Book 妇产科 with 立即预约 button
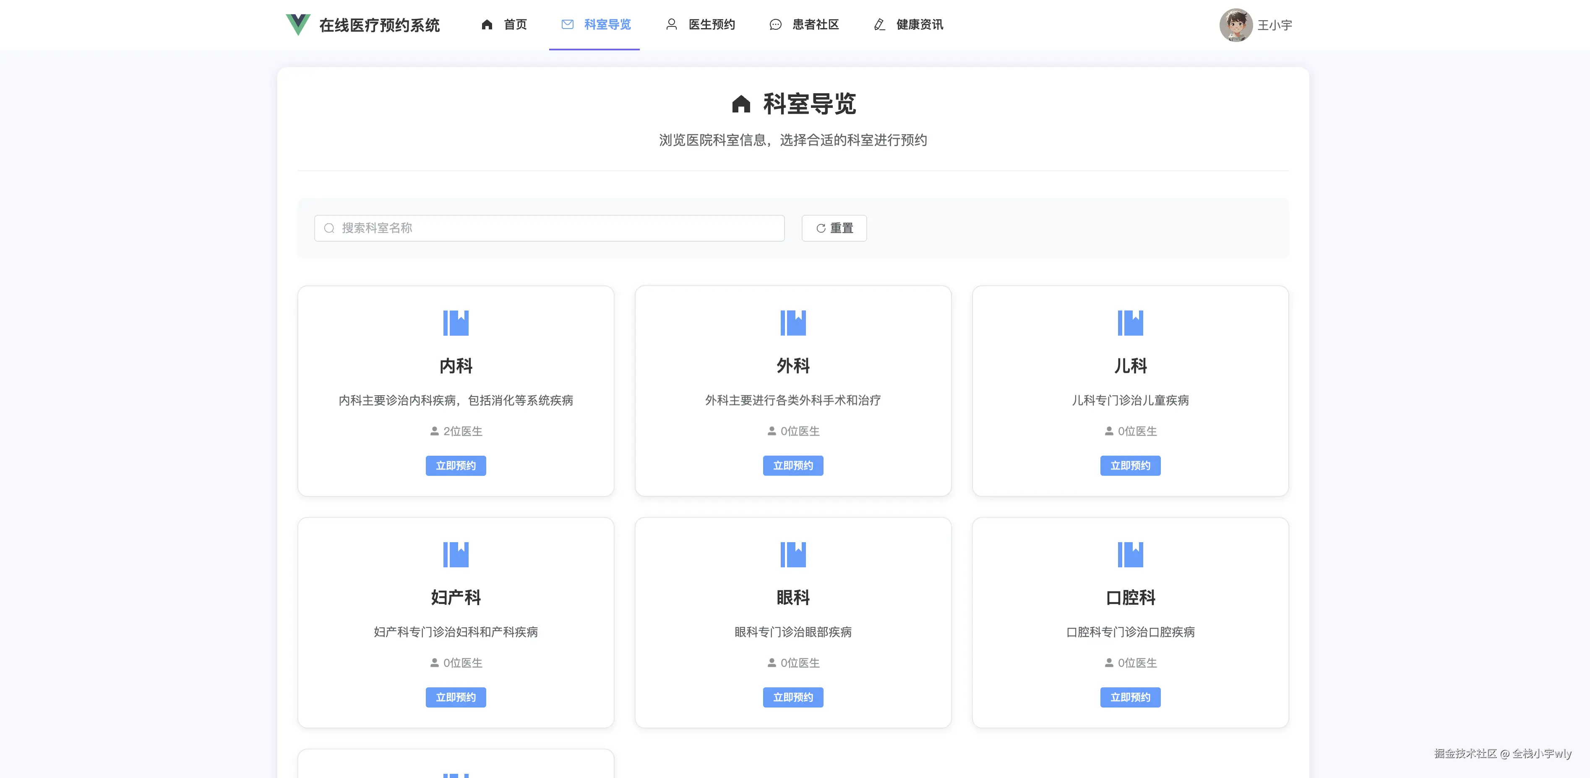Image resolution: width=1590 pixels, height=778 pixels. coord(456,697)
